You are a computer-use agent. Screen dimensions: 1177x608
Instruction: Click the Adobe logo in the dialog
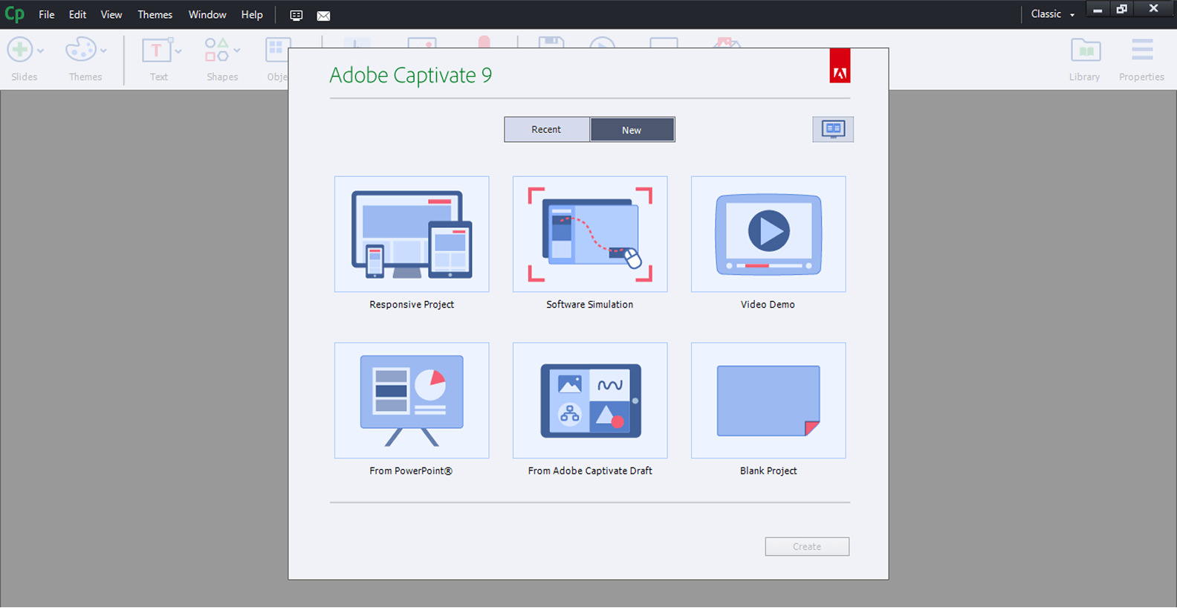pyautogui.click(x=840, y=66)
